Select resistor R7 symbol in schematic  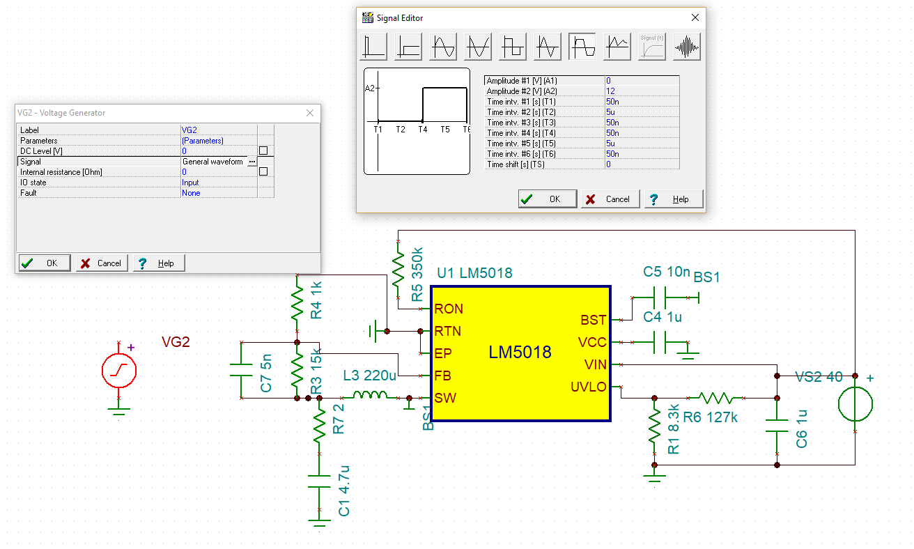(x=319, y=426)
